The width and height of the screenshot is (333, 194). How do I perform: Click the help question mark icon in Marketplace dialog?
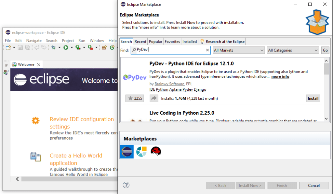pyautogui.click(x=126, y=185)
